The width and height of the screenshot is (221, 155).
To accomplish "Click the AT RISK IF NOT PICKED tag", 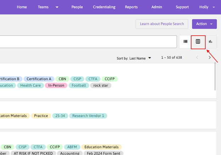I will (33, 153).
